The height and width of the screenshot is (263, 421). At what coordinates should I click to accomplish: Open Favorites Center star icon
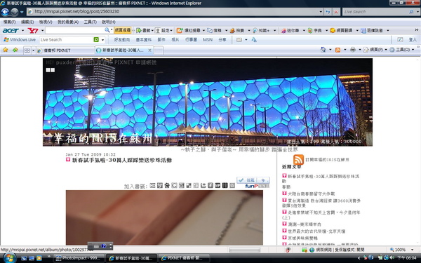click(5, 50)
